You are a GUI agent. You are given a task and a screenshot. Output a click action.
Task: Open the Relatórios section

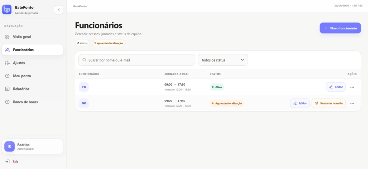click(33, 89)
